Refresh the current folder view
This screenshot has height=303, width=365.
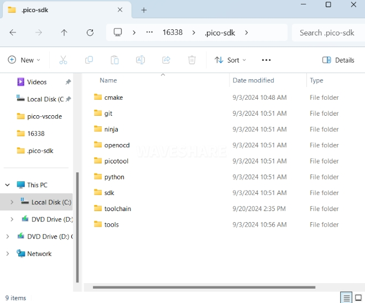click(90, 33)
